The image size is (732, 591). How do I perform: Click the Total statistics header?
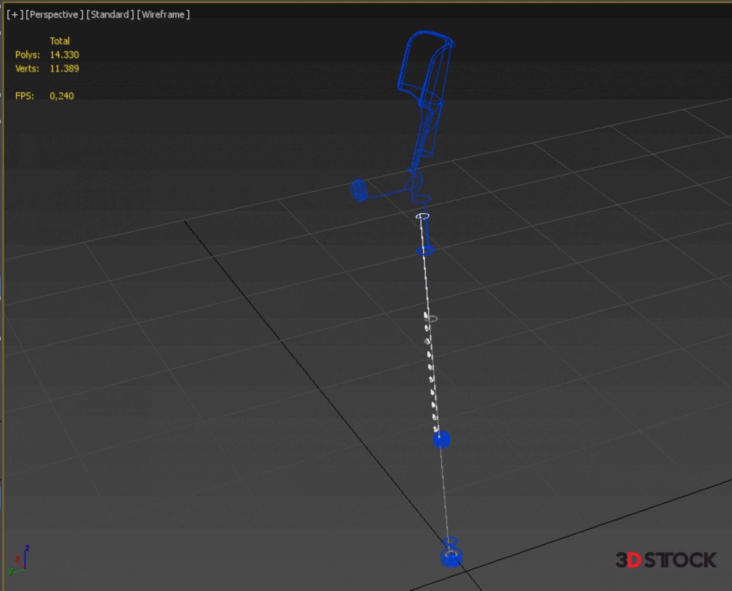tap(60, 41)
